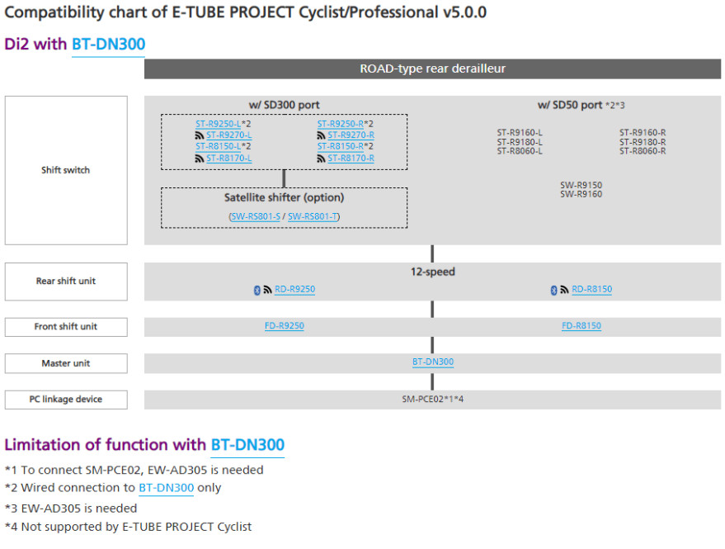
Task: Open the FD-R8150 front shift unit link
Action: point(581,326)
